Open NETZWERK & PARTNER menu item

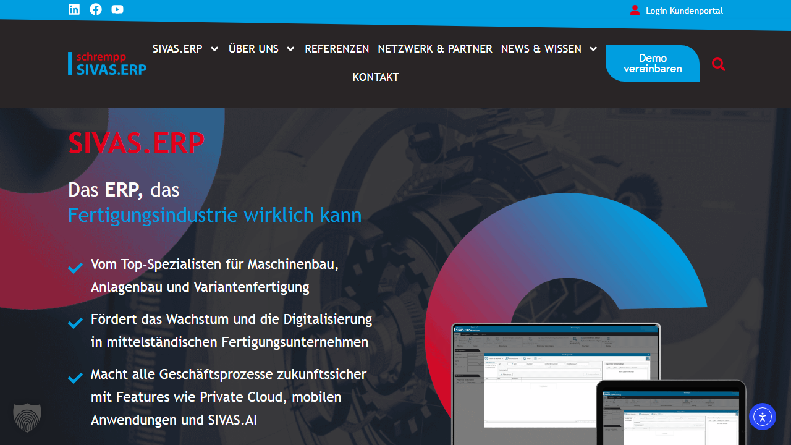(435, 49)
